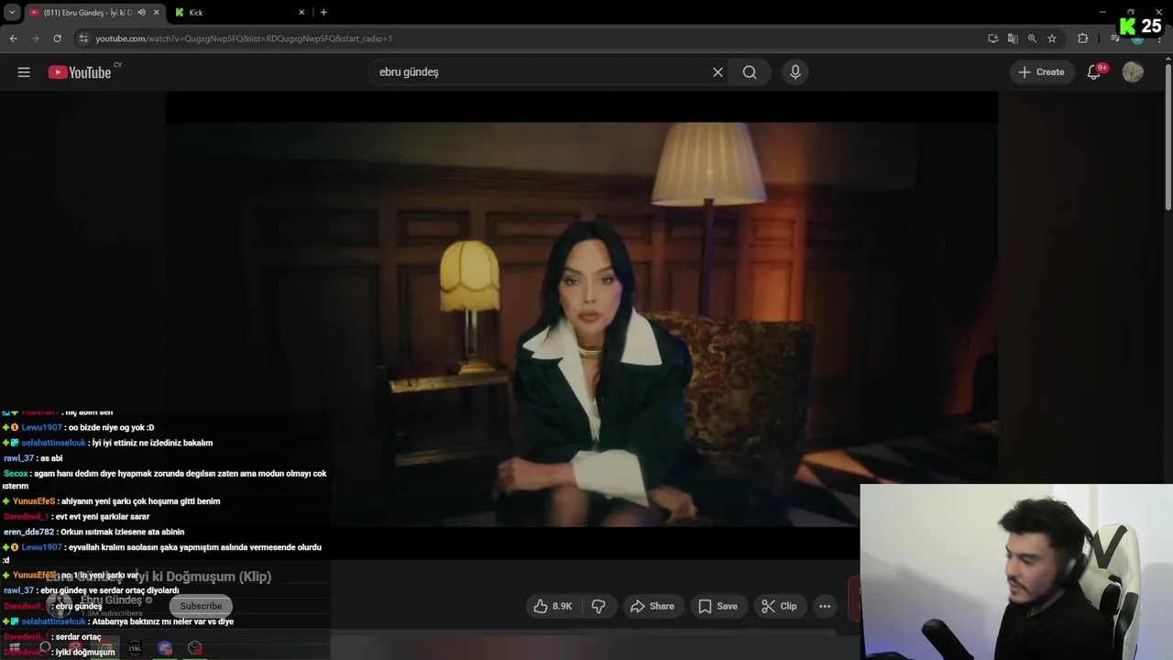Screen dimensions: 1173x660
Task: Create a Clip of the video
Action: [x=779, y=606]
